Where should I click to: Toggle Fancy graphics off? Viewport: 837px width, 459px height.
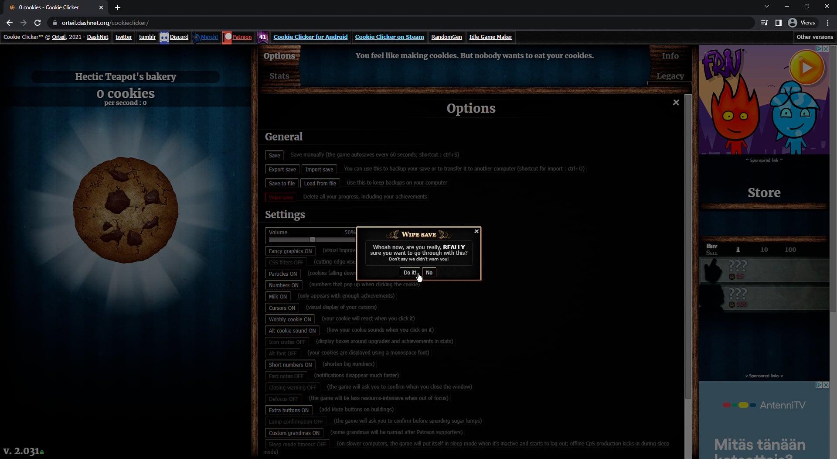(x=290, y=251)
